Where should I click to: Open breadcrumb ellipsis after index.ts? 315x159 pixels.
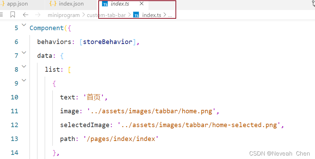click(170, 16)
